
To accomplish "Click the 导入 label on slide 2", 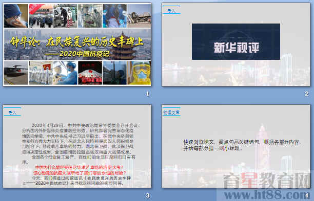I will click(x=171, y=11).
